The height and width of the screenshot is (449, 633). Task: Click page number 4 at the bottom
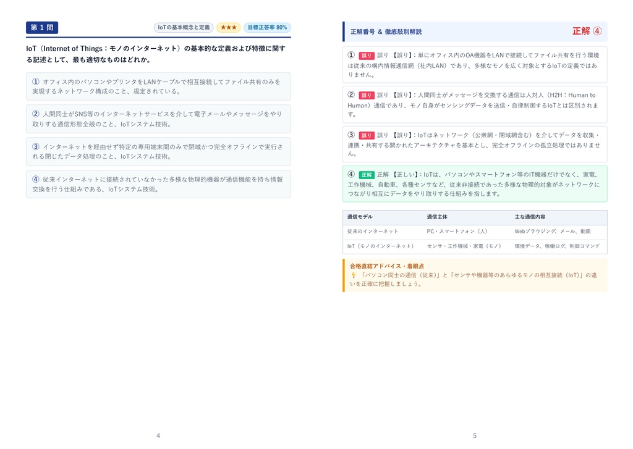pos(158,435)
